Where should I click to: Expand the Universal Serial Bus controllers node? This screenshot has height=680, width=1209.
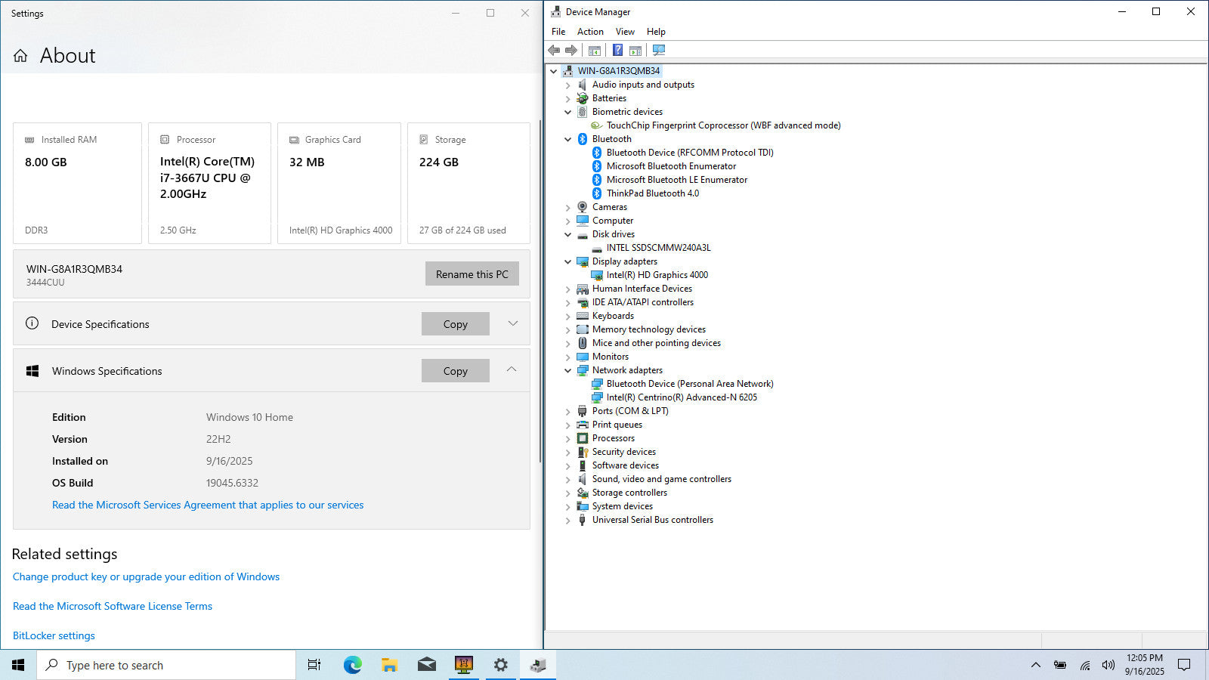tap(568, 521)
